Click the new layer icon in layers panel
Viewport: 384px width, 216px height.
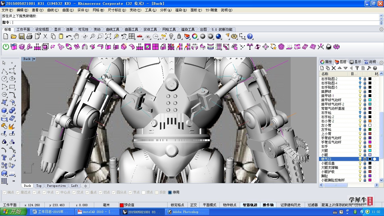[x=322, y=68]
